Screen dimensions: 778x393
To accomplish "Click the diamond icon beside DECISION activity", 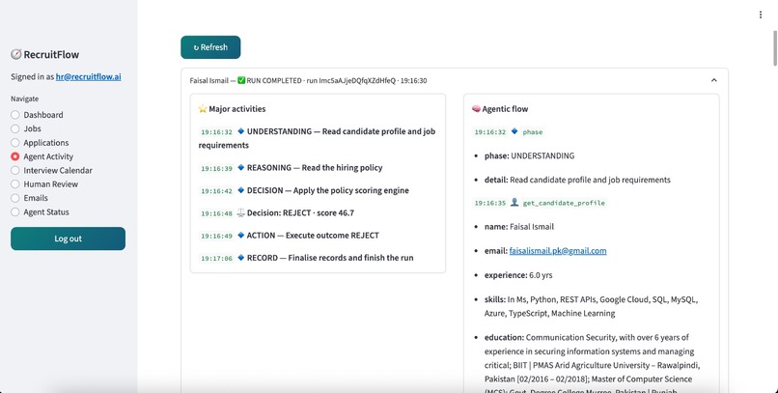I will 240,190.
